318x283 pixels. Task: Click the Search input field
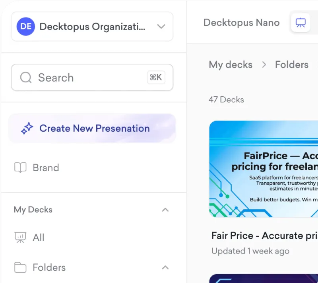pyautogui.click(x=92, y=77)
